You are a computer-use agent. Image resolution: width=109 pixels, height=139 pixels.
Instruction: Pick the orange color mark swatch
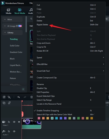[43, 118]
